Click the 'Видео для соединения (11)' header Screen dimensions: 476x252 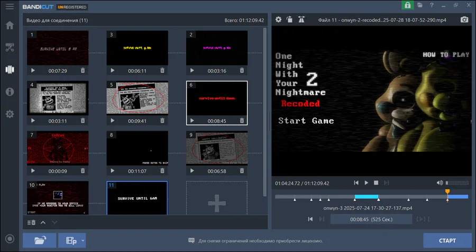tap(57, 21)
